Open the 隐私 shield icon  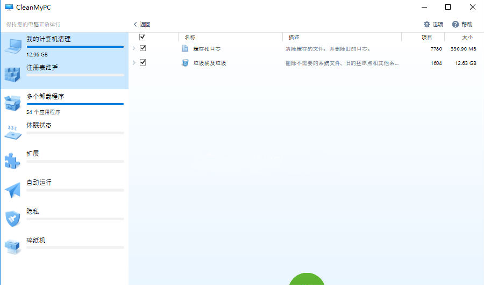(x=13, y=219)
